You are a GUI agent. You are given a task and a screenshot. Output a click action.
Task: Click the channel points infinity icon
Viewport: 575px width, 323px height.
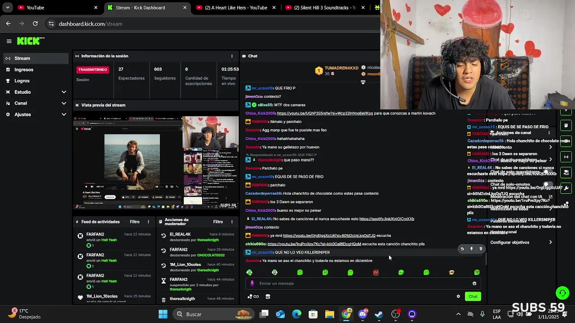[x=254, y=297]
